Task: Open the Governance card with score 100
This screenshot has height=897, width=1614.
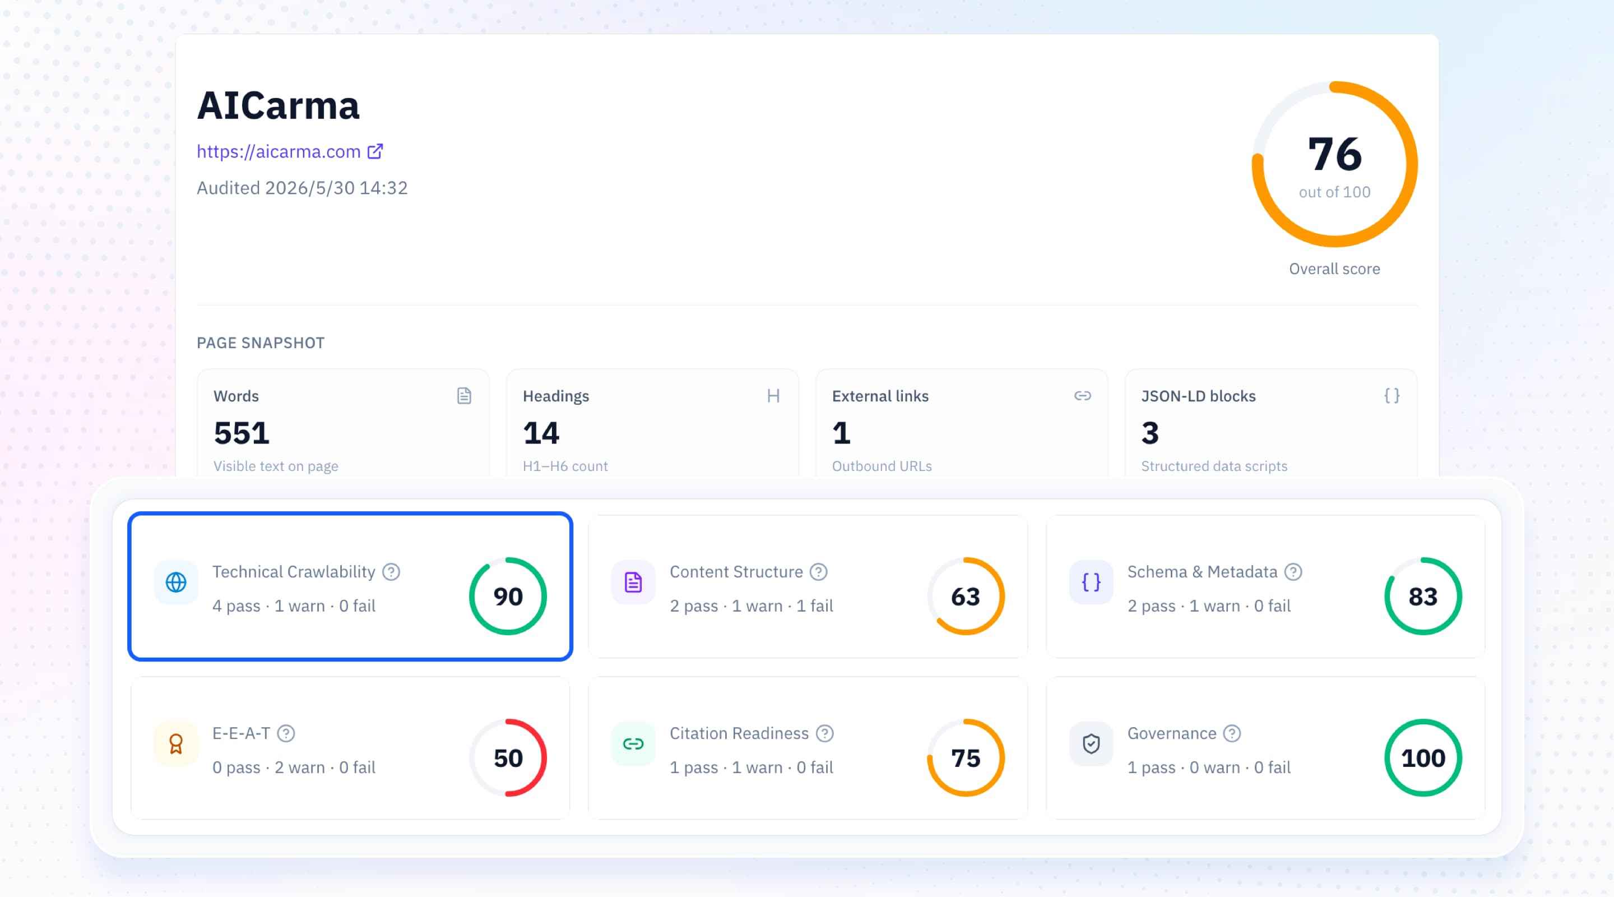Action: point(1265,748)
